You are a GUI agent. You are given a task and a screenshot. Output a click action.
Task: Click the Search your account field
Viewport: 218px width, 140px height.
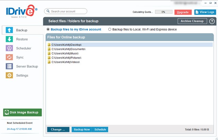tap(66, 11)
